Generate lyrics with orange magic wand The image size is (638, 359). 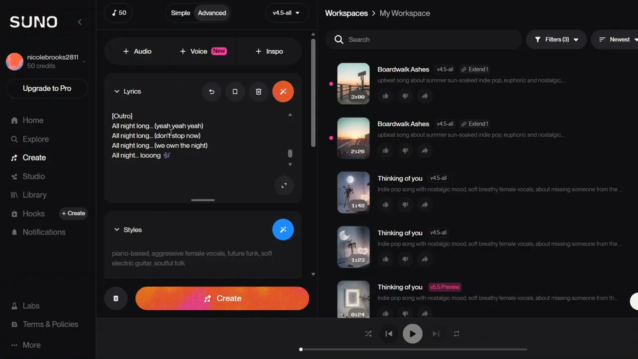tap(283, 91)
